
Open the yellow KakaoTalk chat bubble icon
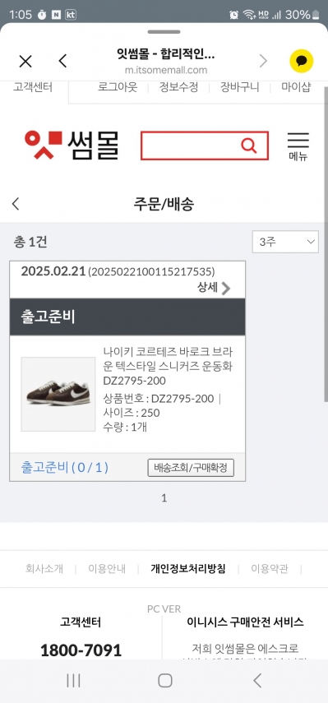click(301, 61)
